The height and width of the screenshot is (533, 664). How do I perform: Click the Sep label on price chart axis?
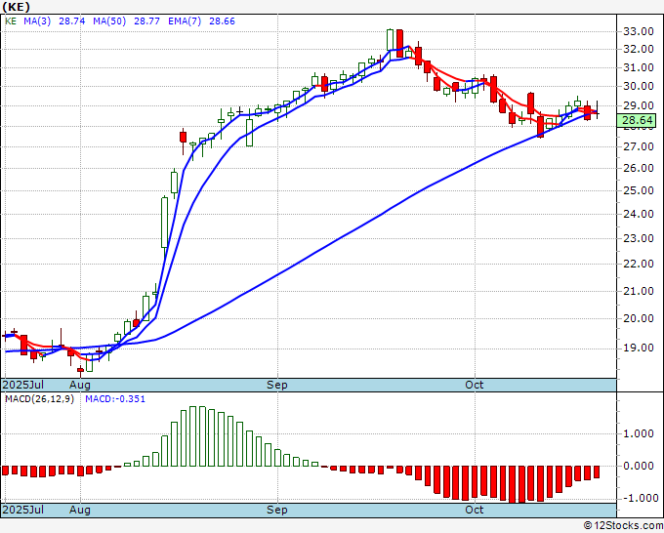click(x=277, y=385)
